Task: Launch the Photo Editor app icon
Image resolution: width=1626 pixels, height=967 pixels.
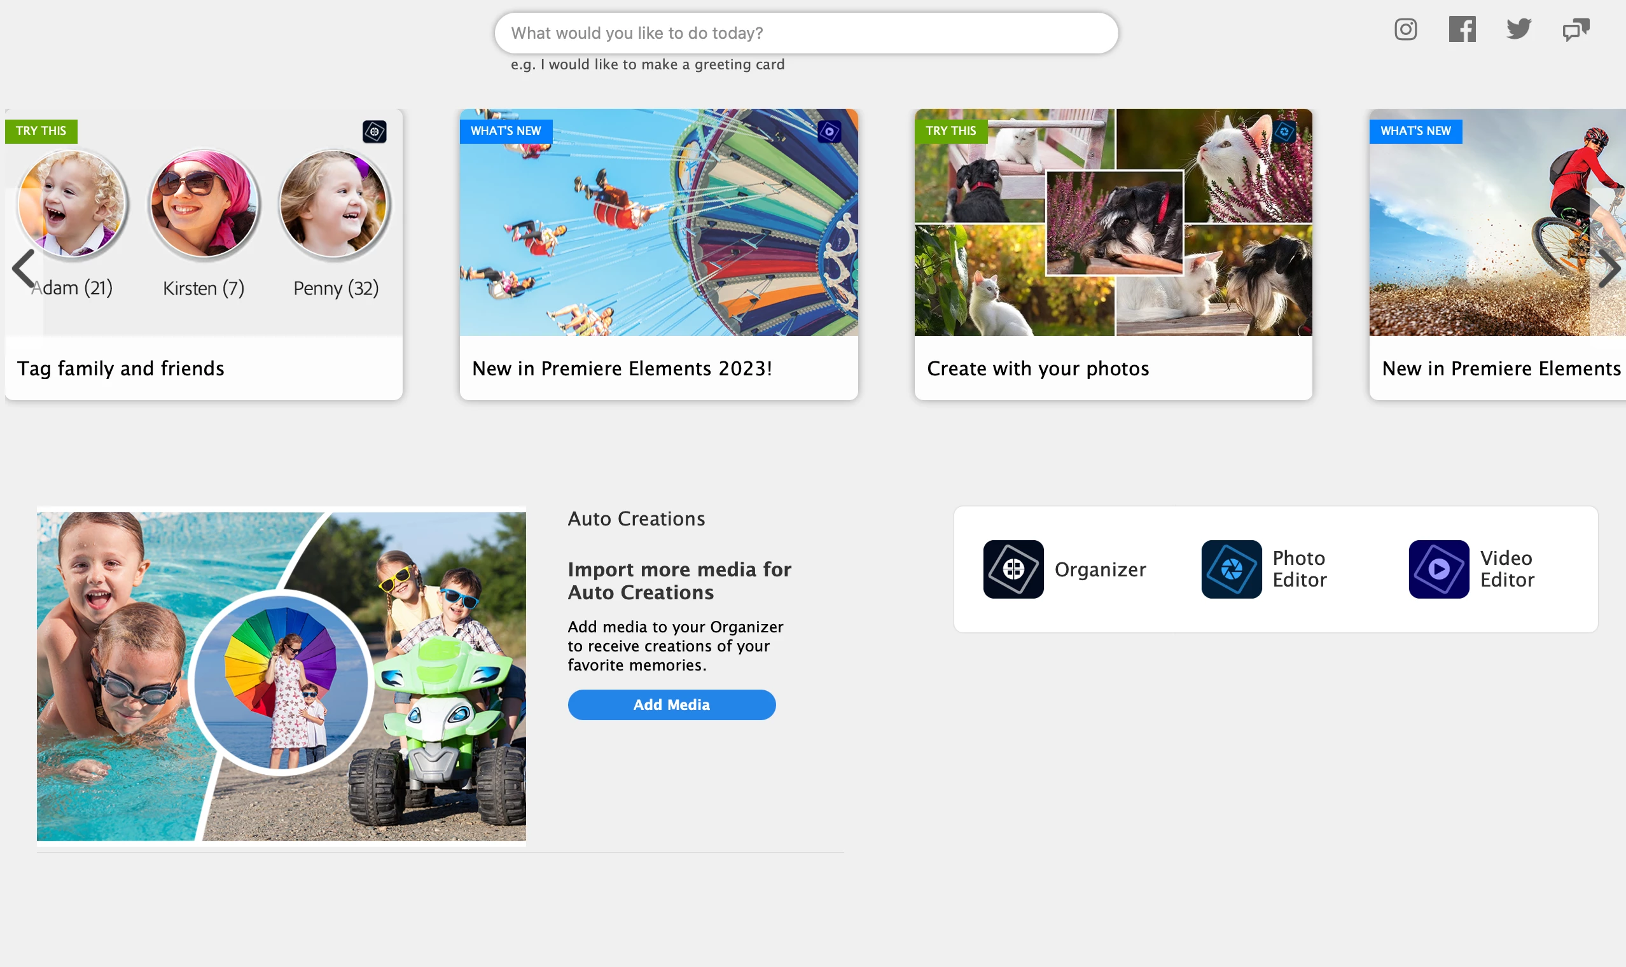Action: click(1230, 569)
